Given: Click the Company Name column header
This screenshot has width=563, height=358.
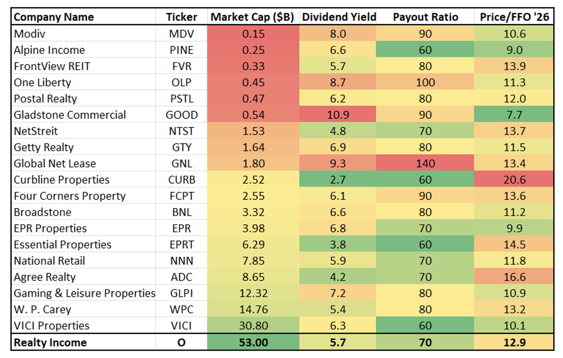Looking at the screenshot, I should pyautogui.click(x=54, y=17).
